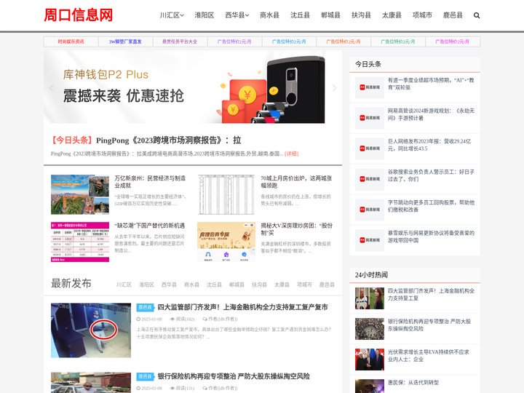Open 暴雪娱乐与网易更新协议 headline
This screenshot has height=393, width=524.
pos(431,237)
